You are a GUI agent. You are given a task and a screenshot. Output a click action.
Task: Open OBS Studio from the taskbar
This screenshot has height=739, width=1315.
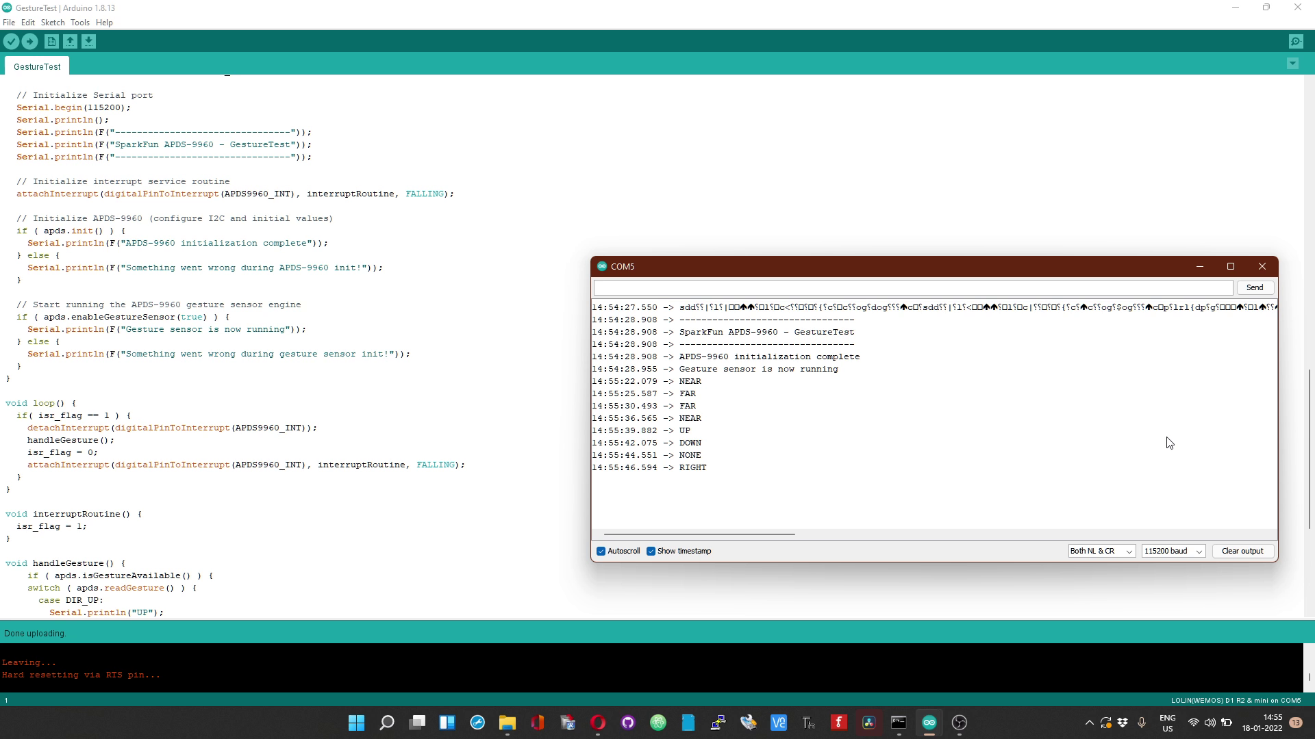960,723
